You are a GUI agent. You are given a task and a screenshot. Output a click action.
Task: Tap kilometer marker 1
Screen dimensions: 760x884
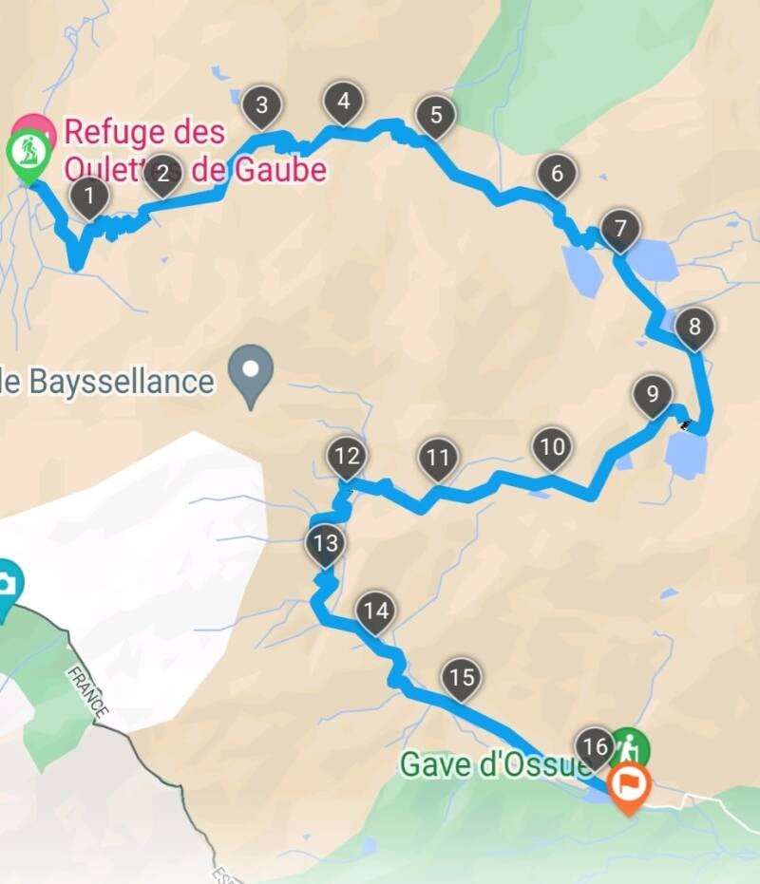pyautogui.click(x=89, y=198)
